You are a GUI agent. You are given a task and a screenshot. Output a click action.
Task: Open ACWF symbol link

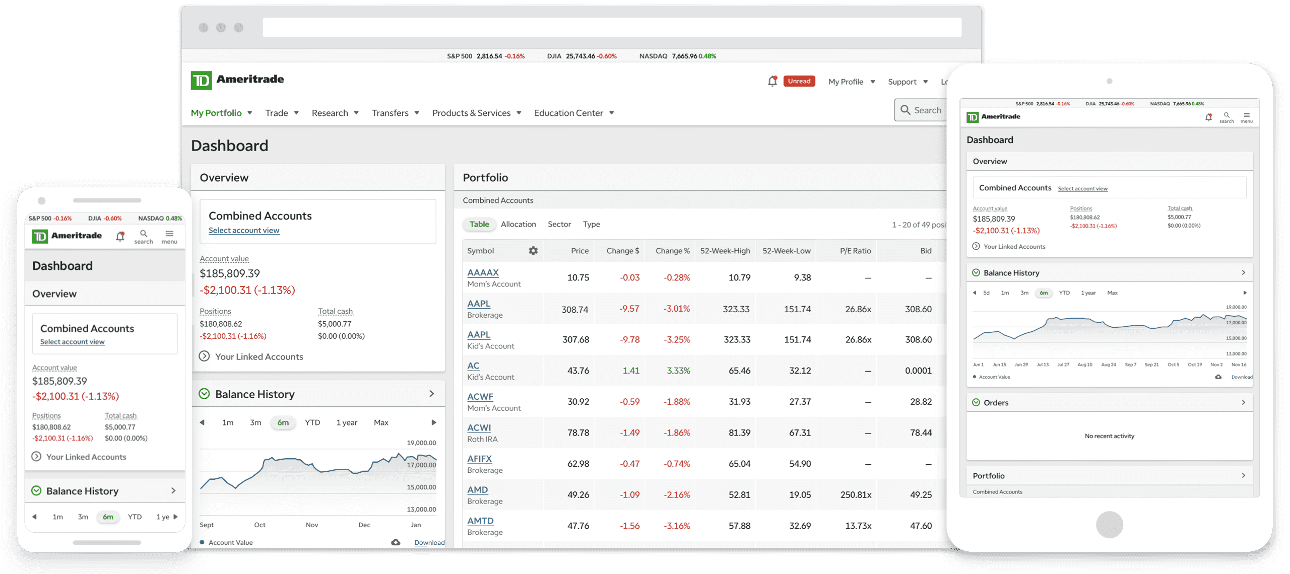[x=480, y=397]
